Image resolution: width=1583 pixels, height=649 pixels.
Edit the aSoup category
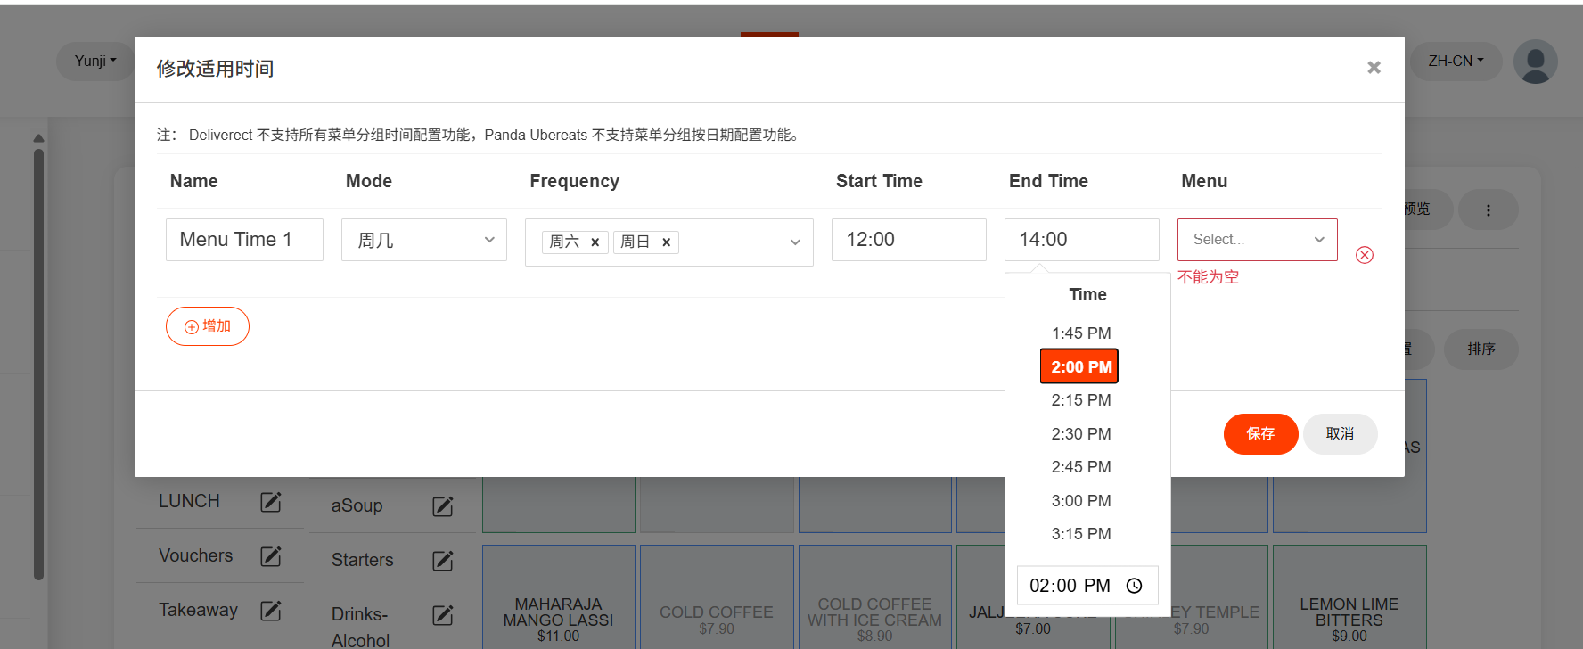[x=443, y=506]
